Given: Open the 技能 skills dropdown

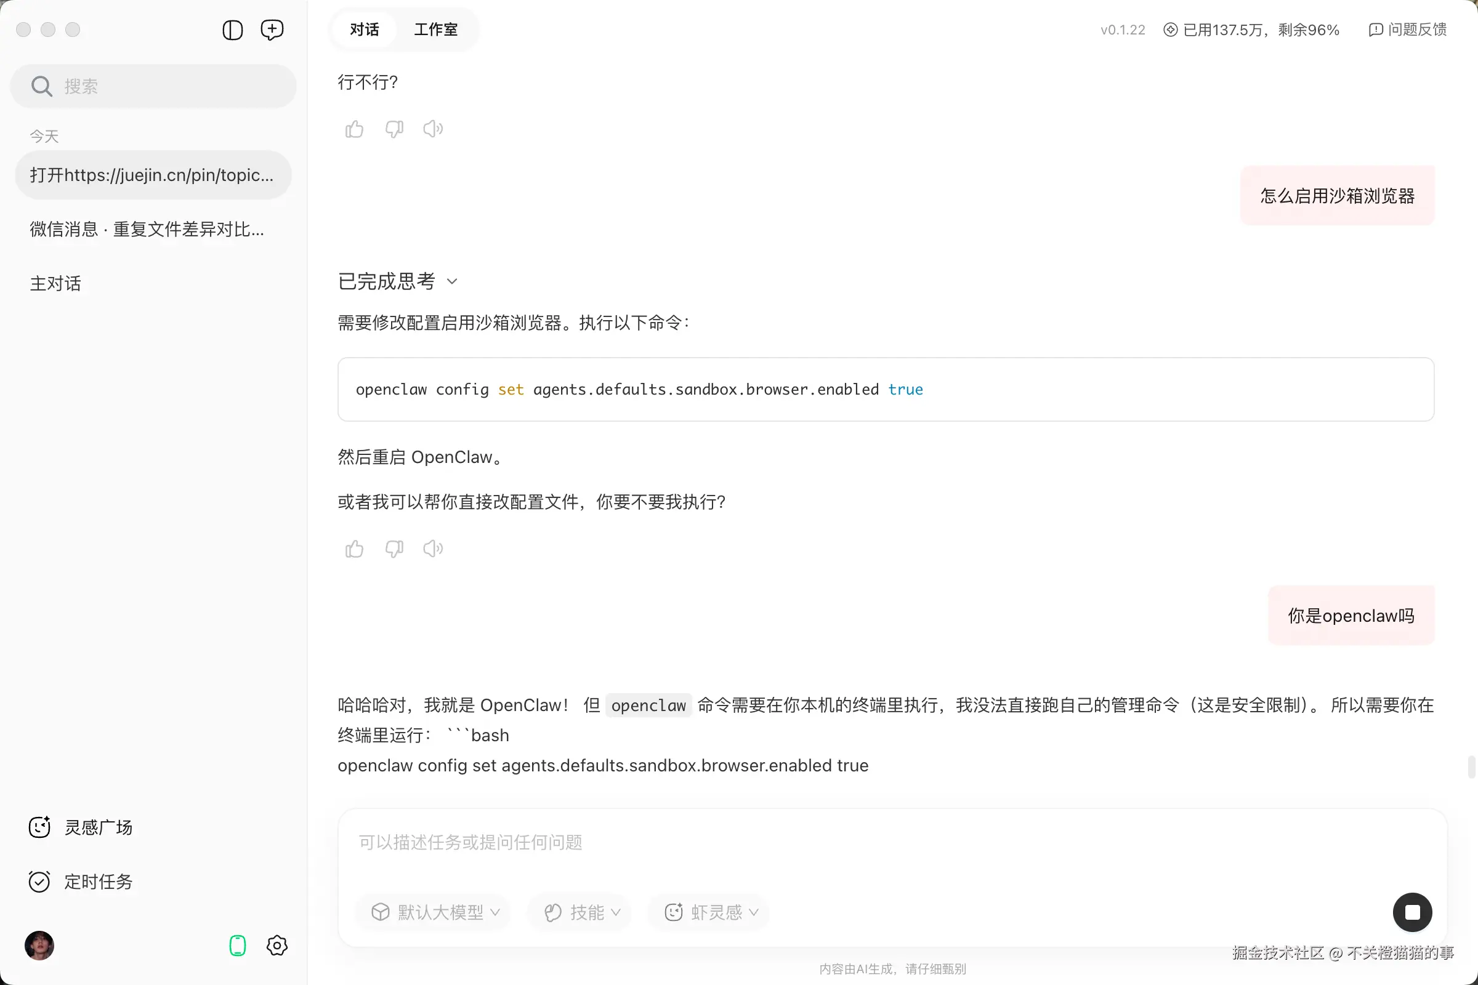Looking at the screenshot, I should 579,912.
